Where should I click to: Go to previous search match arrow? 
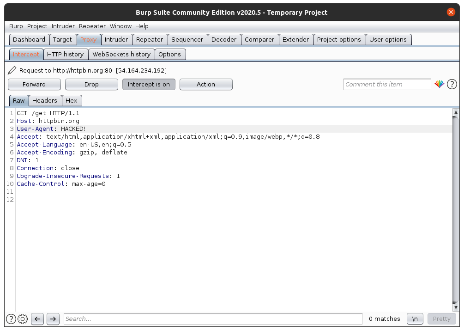tap(38, 319)
